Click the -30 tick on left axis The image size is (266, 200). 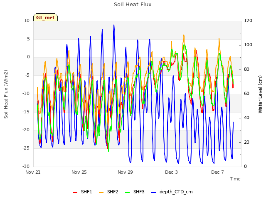26,167
